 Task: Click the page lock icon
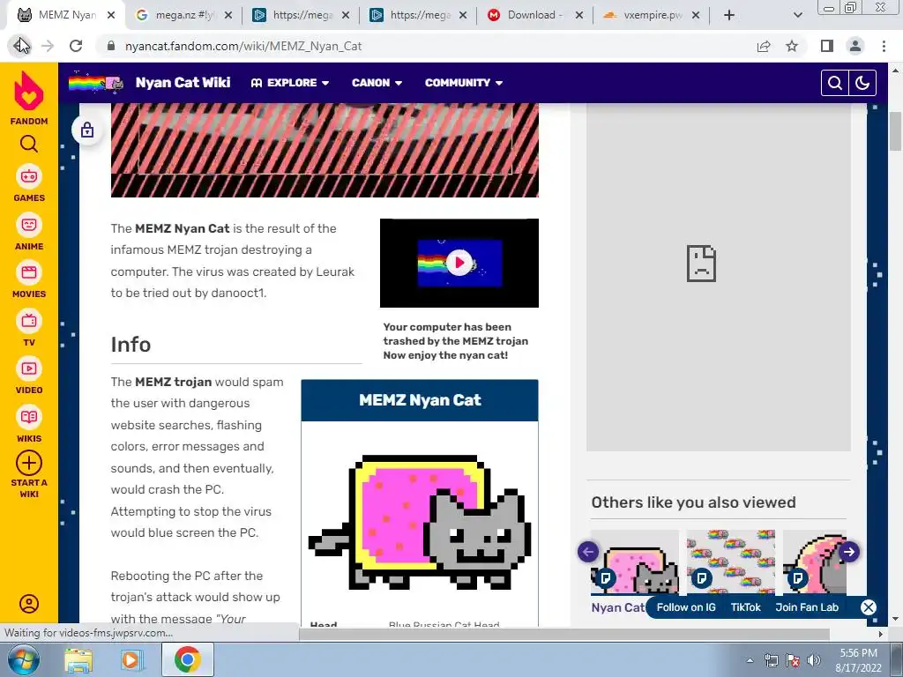tap(87, 130)
